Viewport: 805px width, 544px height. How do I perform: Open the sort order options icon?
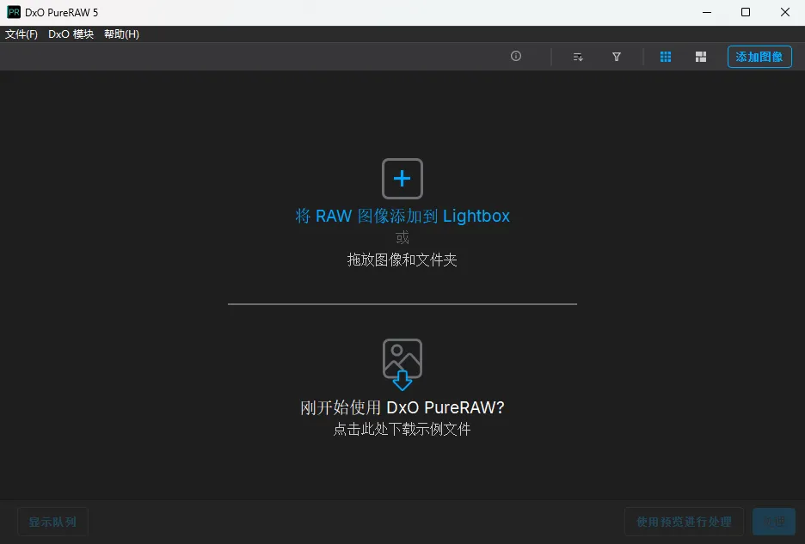point(579,57)
